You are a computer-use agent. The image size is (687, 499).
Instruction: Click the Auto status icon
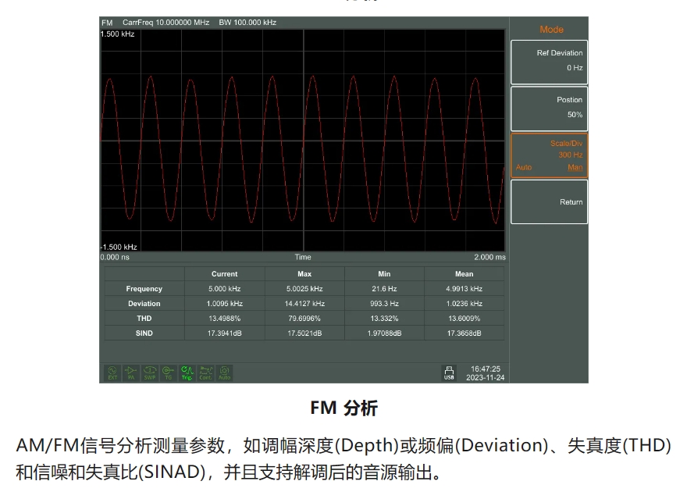[x=224, y=373]
